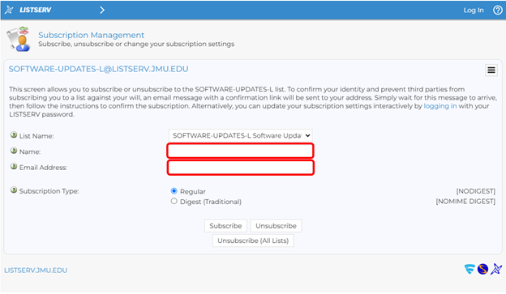506x294 pixels.
Task: Select the Regular subscription type
Action: coord(174,191)
